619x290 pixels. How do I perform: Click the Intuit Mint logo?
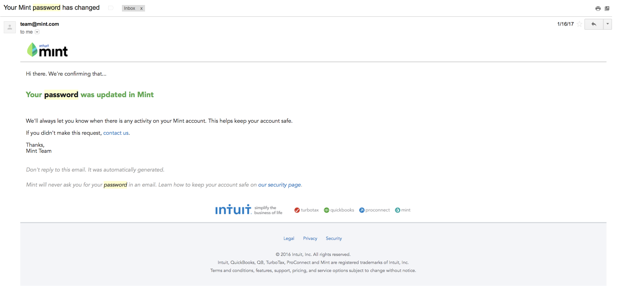(47, 50)
